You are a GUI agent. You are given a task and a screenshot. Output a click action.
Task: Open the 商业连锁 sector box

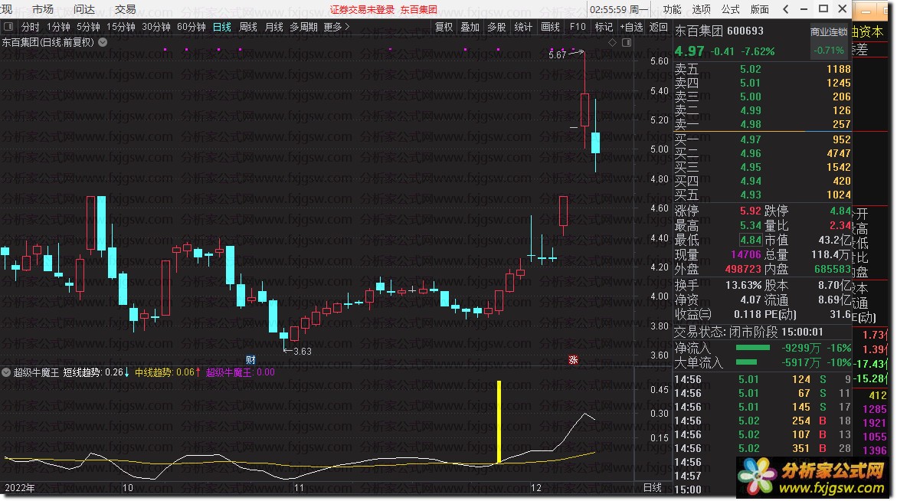click(x=828, y=41)
